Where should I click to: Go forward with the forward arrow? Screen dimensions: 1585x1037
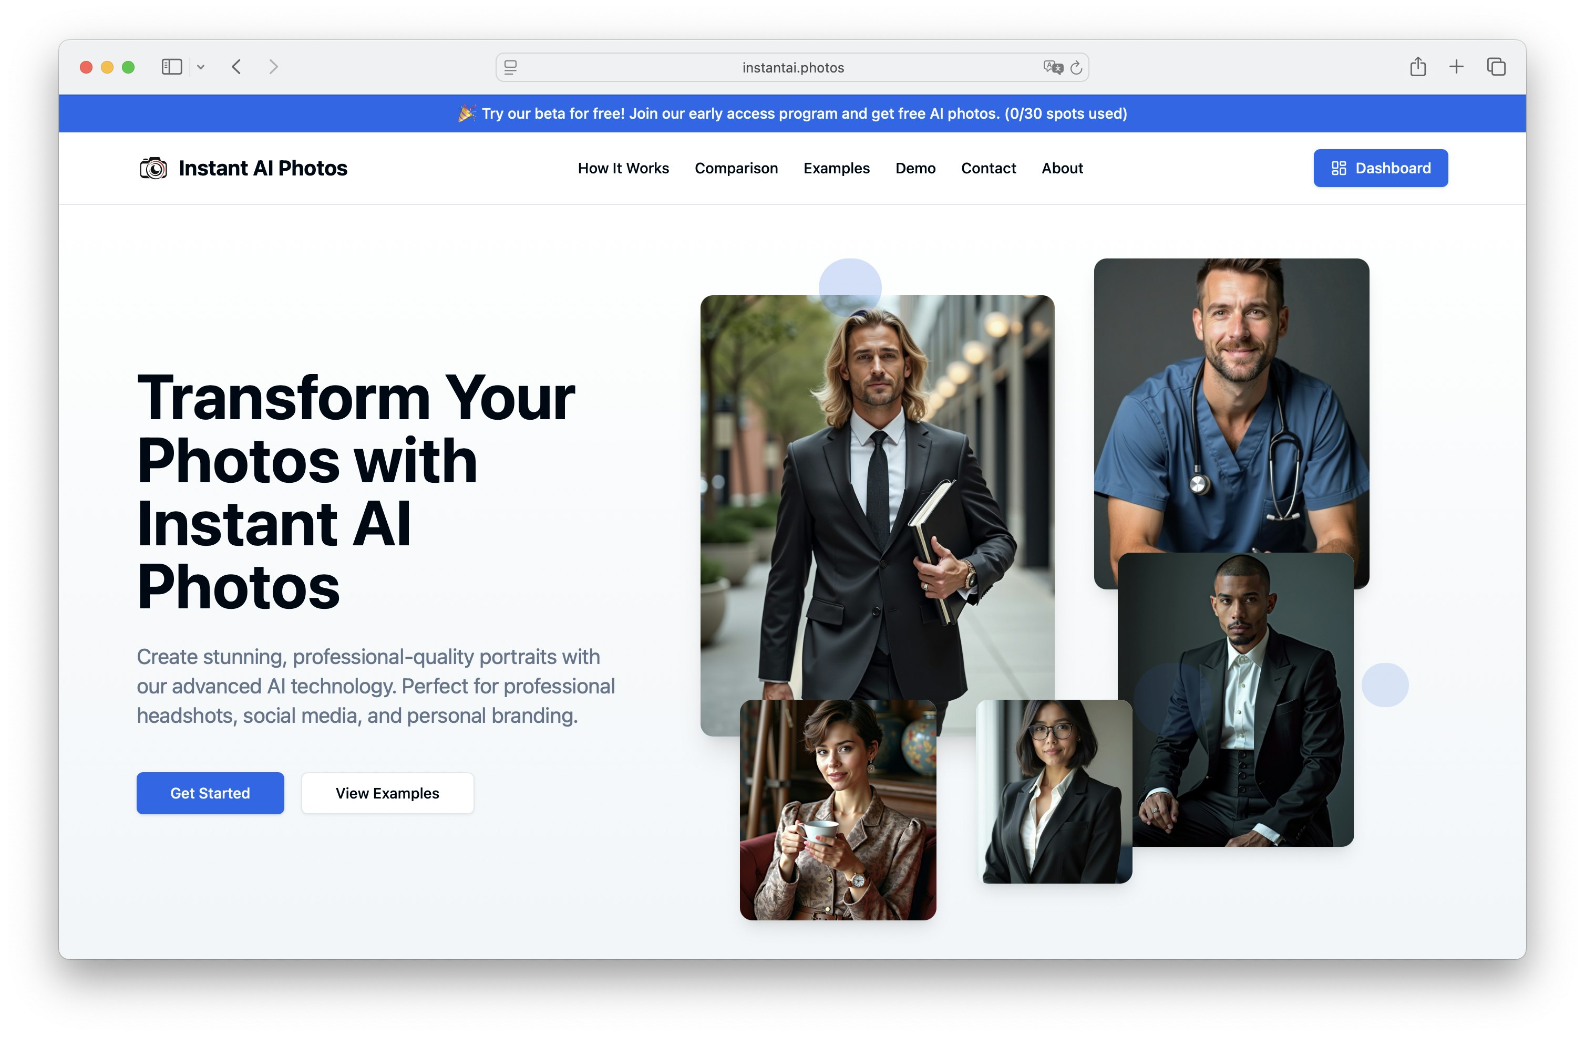tap(273, 67)
